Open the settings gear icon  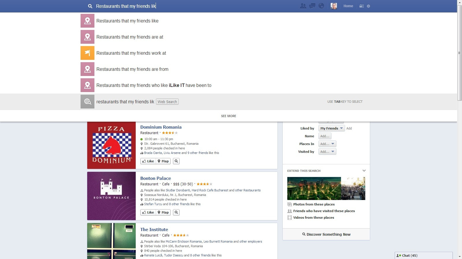click(x=368, y=6)
